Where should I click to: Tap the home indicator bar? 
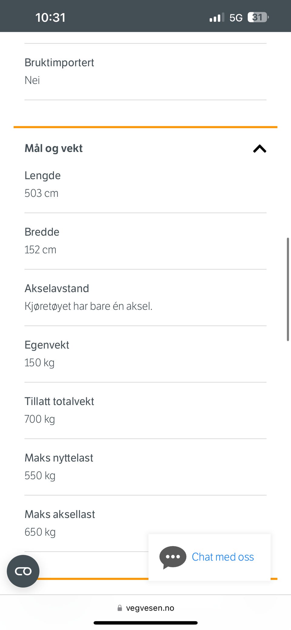click(x=145, y=623)
